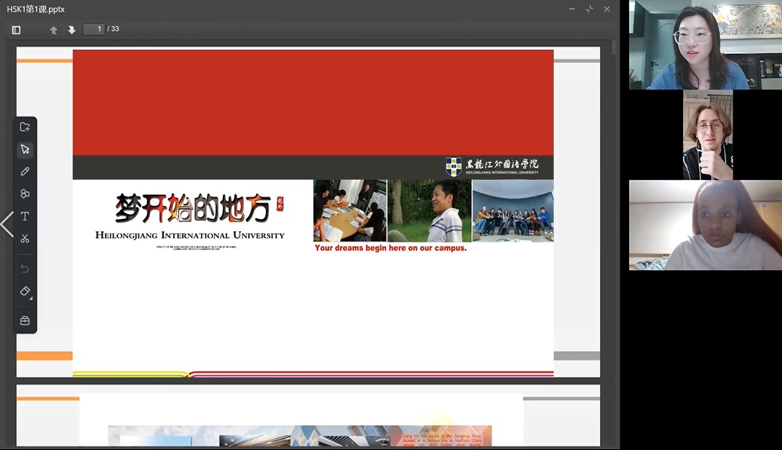Select the cursor pointer tool
The width and height of the screenshot is (782, 450).
pyautogui.click(x=25, y=149)
